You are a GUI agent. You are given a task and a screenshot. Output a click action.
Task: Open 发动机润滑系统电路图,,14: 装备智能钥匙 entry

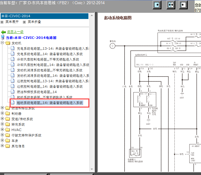click(x=53, y=76)
